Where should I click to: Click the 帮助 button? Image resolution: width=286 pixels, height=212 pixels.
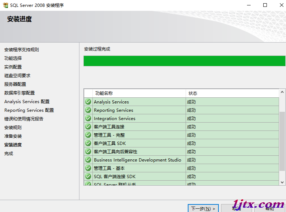(x=270, y=208)
